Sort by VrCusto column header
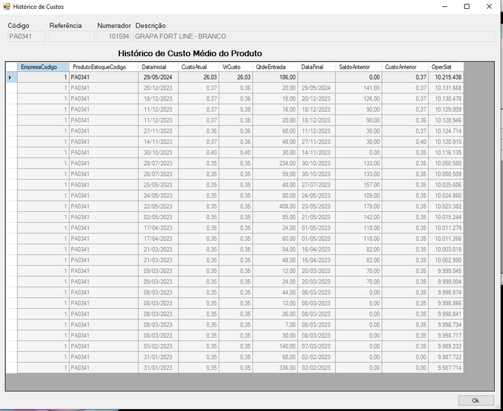The height and width of the screenshot is (411, 503). (236, 67)
